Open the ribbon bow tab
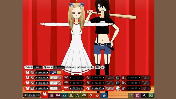Screen dimensions: 176x99 (78, 95)
